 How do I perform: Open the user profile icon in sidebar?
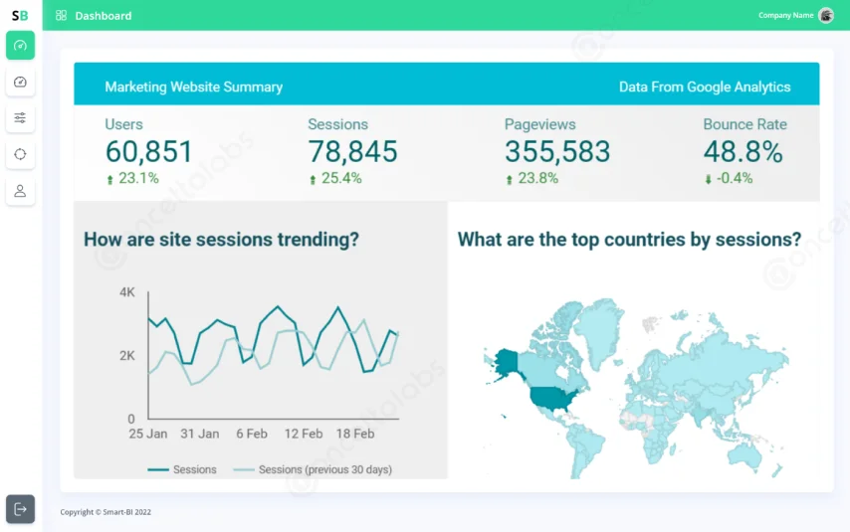point(20,190)
